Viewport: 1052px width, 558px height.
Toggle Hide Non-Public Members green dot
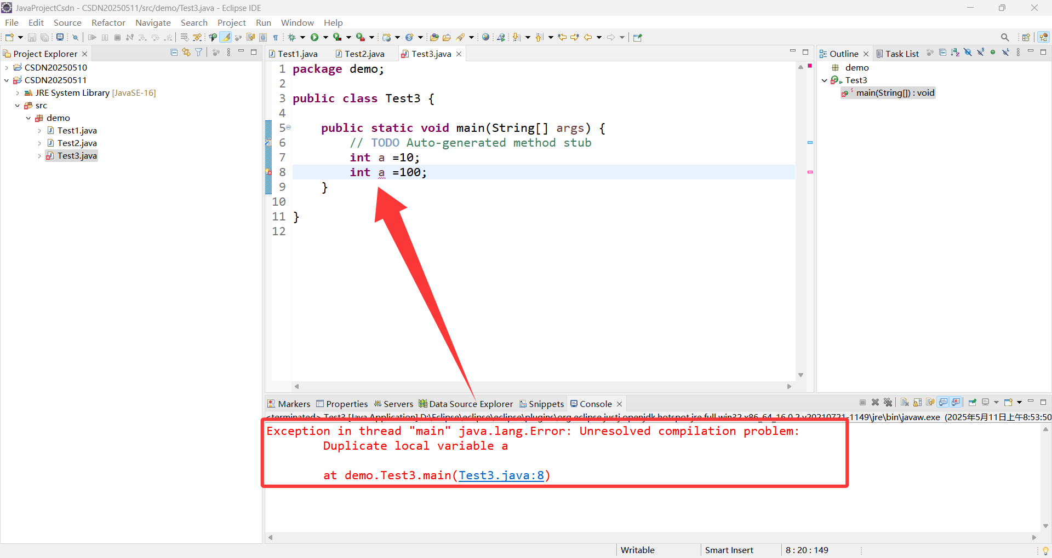(x=993, y=53)
